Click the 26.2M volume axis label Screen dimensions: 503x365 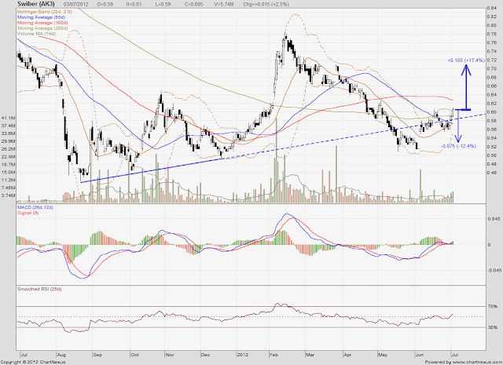8,148
